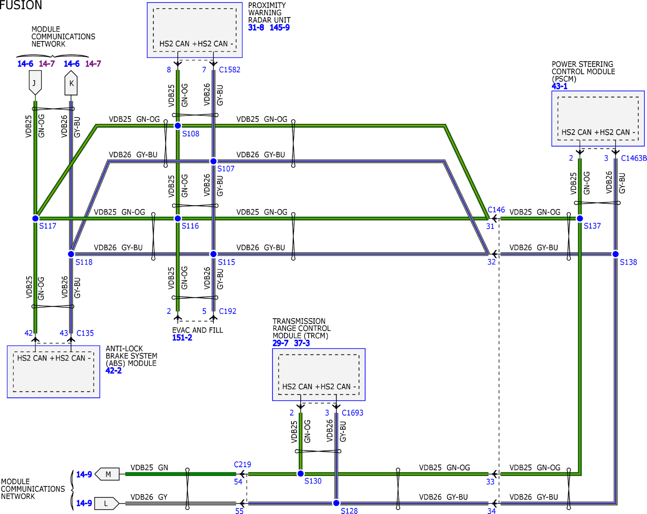The height and width of the screenshot is (514, 647).
Task: Click the Power Steering Control Module box
Action: pyautogui.click(x=598, y=119)
